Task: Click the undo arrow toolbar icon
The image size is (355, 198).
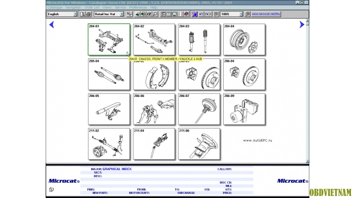Action: (201, 14)
